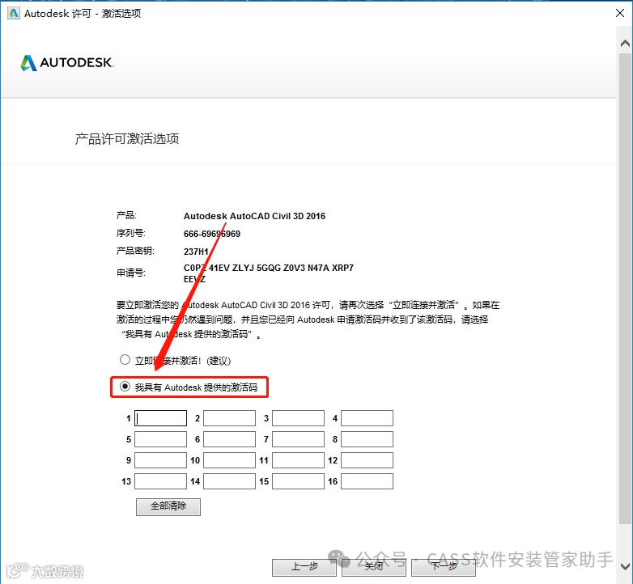Click activation code field 12
Image resolution: width=633 pixels, height=584 pixels.
(x=367, y=460)
